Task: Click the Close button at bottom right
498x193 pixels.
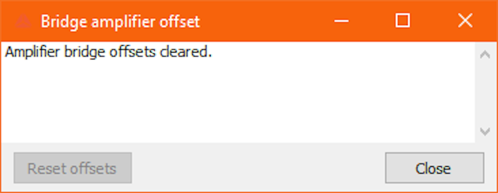Action: [434, 168]
